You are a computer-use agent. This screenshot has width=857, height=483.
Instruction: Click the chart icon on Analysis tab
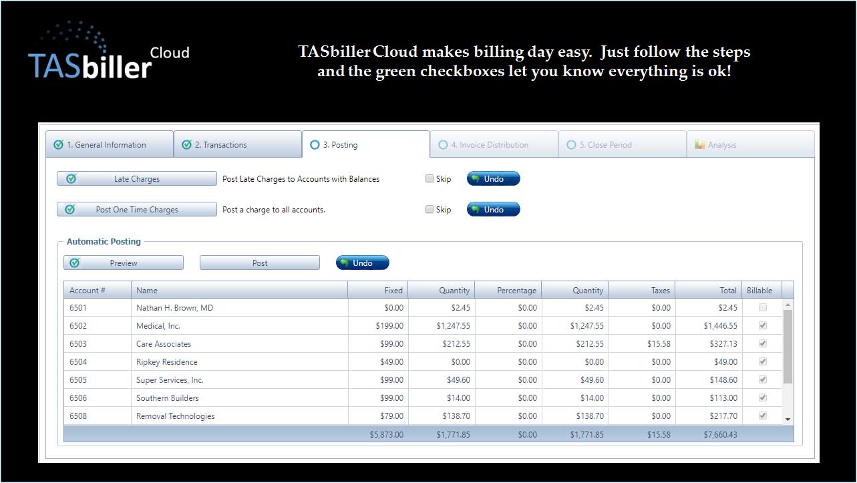click(x=700, y=144)
